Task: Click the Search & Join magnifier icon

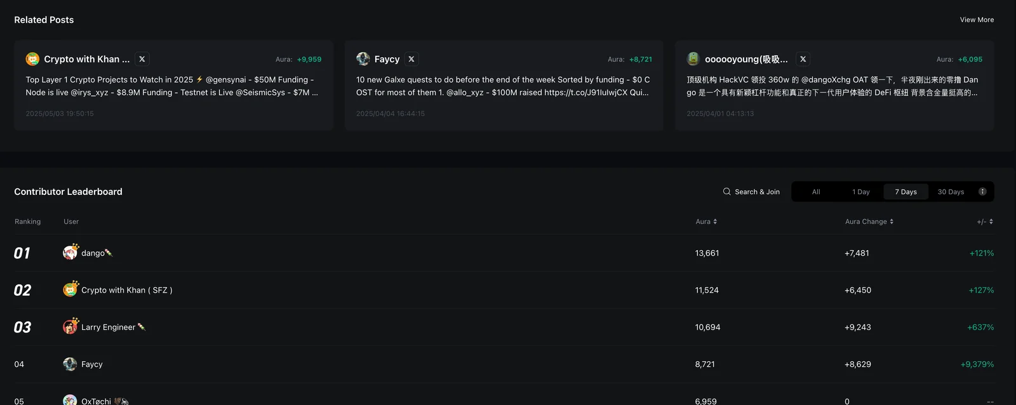Action: point(726,192)
